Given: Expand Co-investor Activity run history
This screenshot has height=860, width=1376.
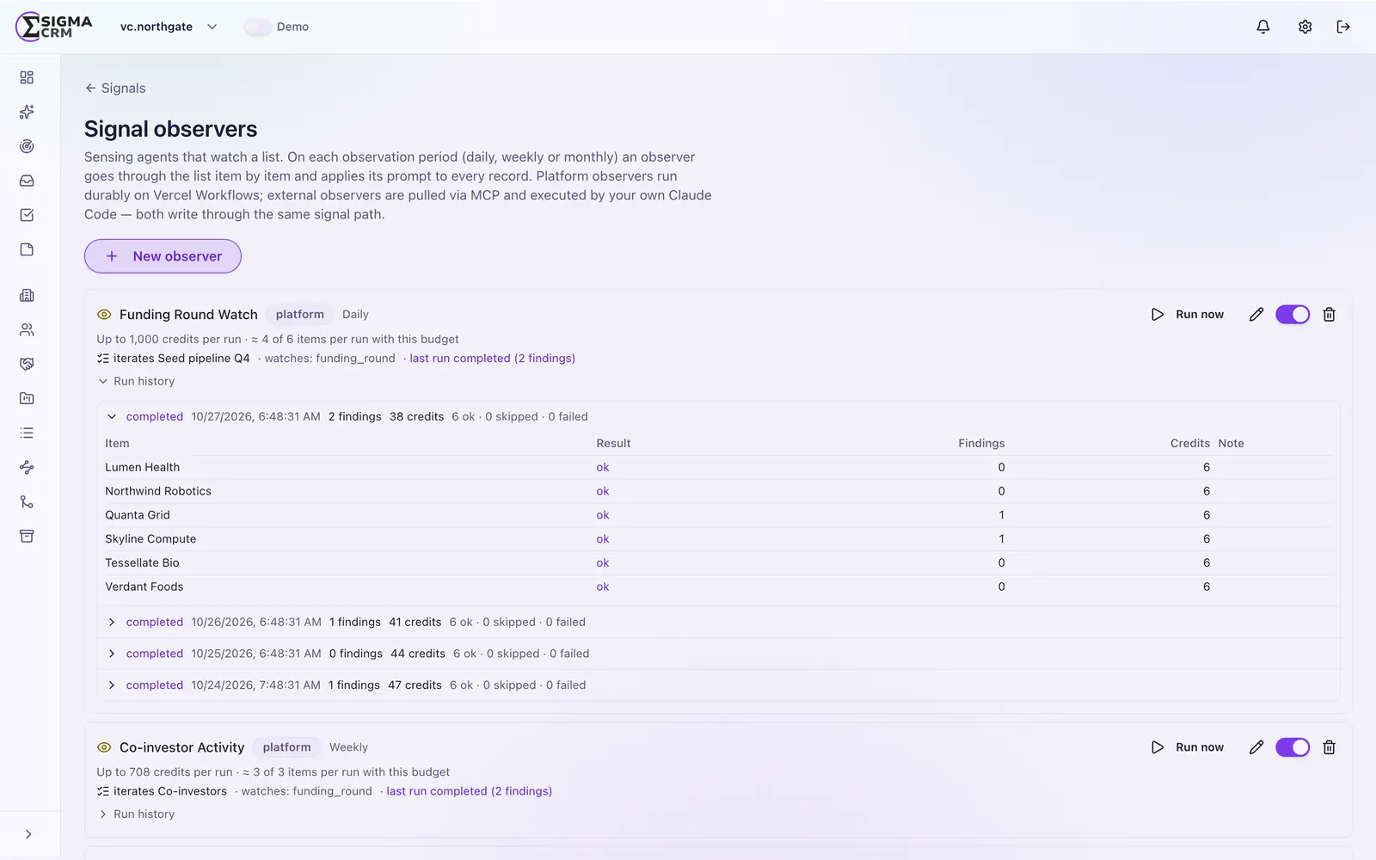Looking at the screenshot, I should [x=136, y=814].
